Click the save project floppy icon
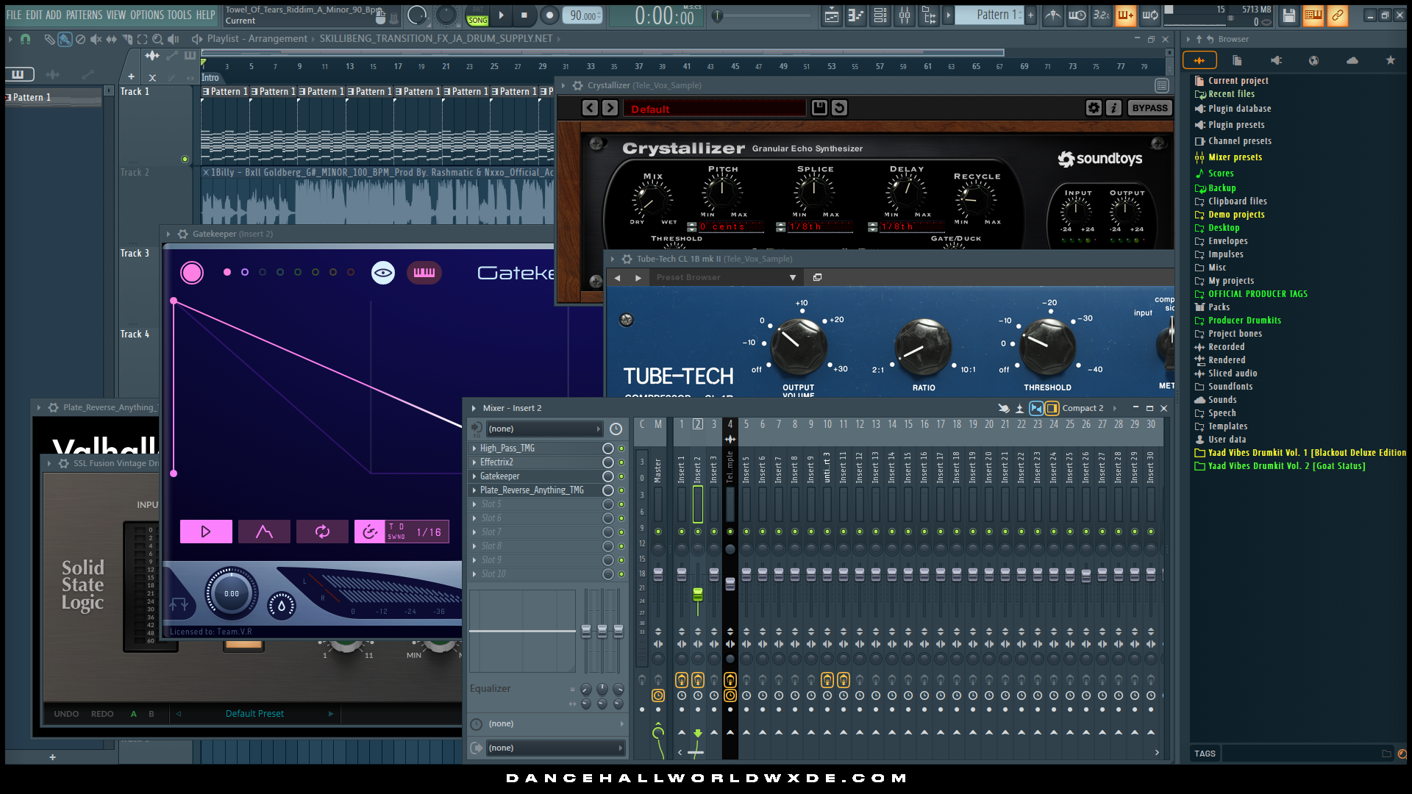 1288,15
